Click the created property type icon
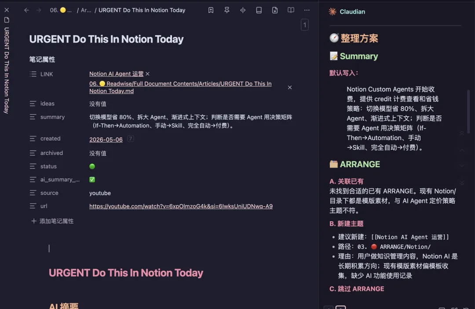Viewport: 475px width, 309px height. (33, 138)
